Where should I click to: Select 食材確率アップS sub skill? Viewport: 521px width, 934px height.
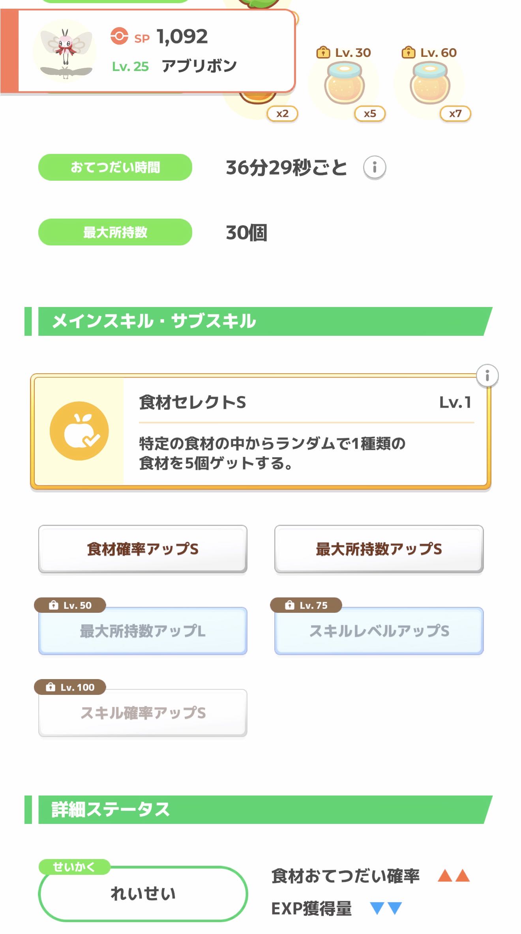click(x=142, y=549)
